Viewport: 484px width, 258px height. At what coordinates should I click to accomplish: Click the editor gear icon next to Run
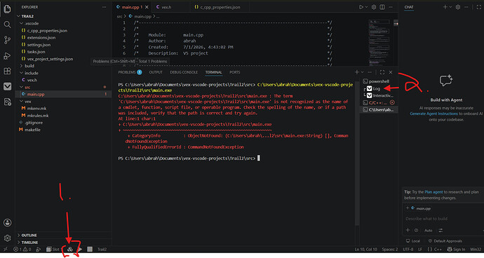374,7
